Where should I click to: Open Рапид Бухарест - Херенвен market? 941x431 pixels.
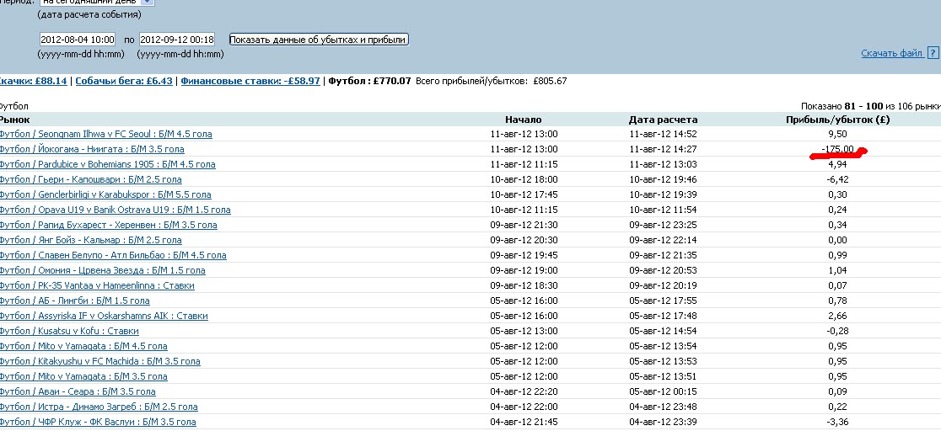point(109,225)
